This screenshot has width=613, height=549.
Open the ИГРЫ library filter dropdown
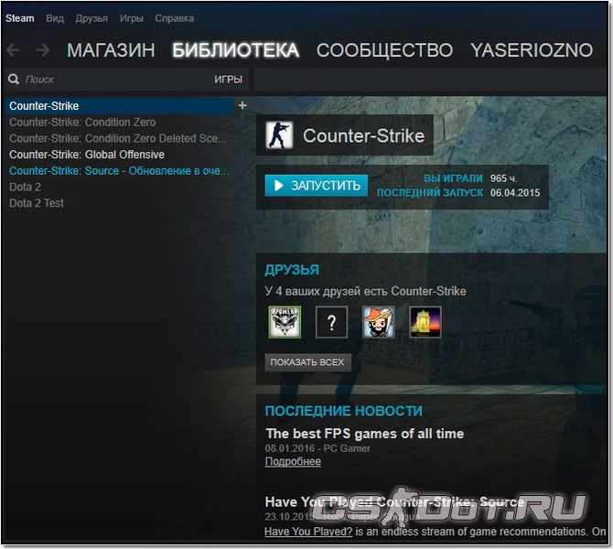pos(229,80)
